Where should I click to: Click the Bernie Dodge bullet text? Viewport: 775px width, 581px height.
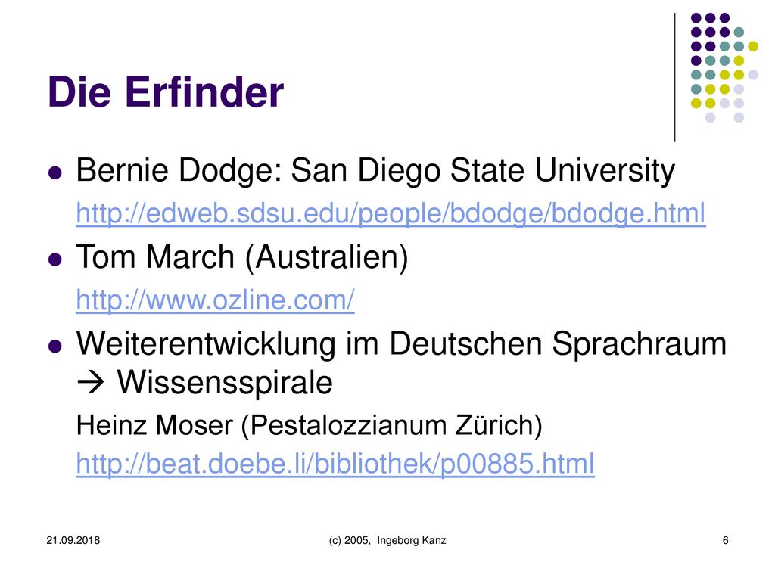(x=375, y=171)
